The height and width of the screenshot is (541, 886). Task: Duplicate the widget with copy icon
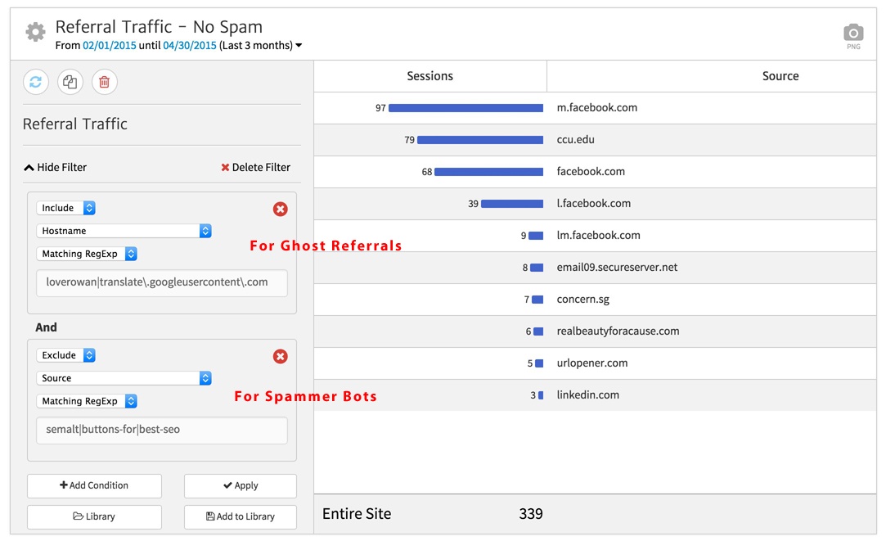tap(70, 82)
